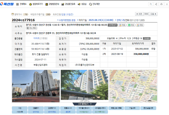The height and width of the screenshot is (115, 169).
Task: Click the 경매 5계 department link
Action: click(x=120, y=20)
